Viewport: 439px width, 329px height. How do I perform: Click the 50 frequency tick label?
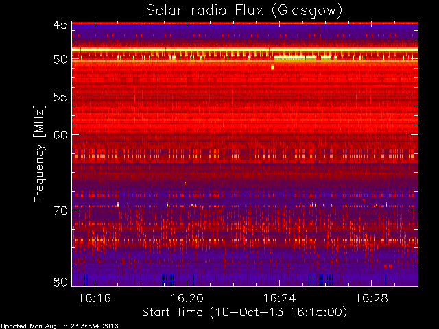pyautogui.click(x=60, y=60)
